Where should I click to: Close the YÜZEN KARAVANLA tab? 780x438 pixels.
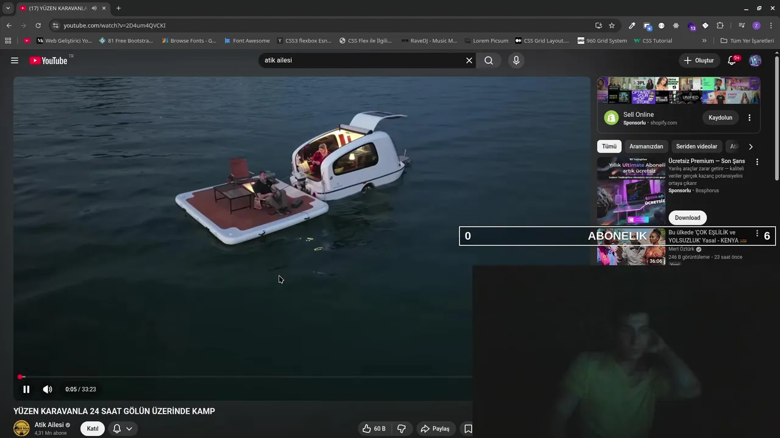[x=104, y=8]
